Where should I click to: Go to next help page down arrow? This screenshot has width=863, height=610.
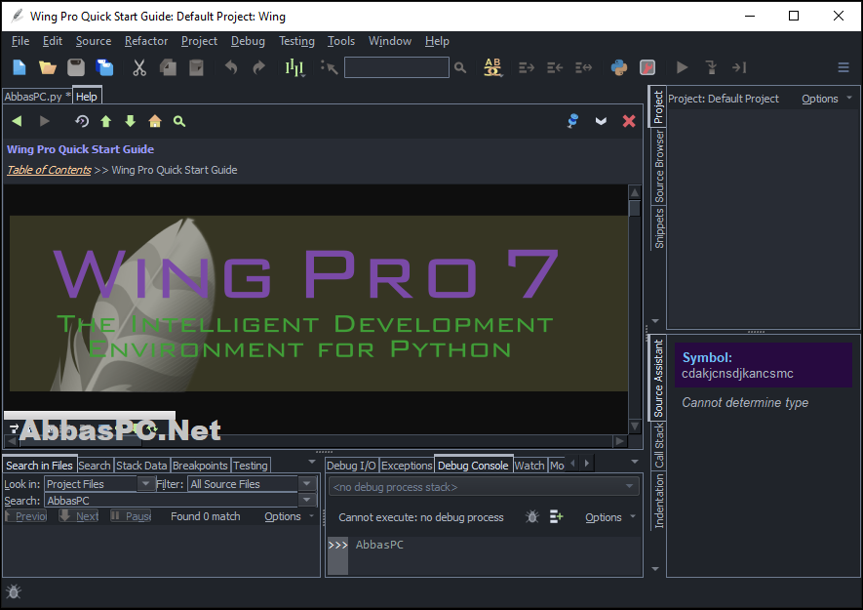pos(130,121)
